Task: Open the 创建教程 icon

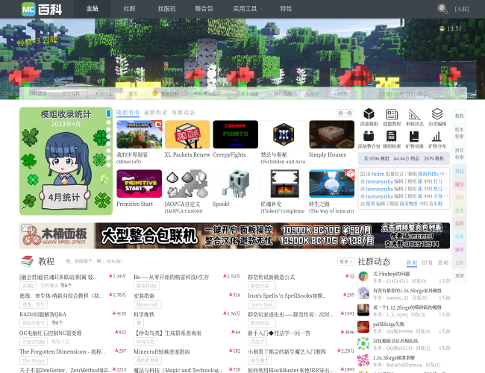Action: coord(392,115)
